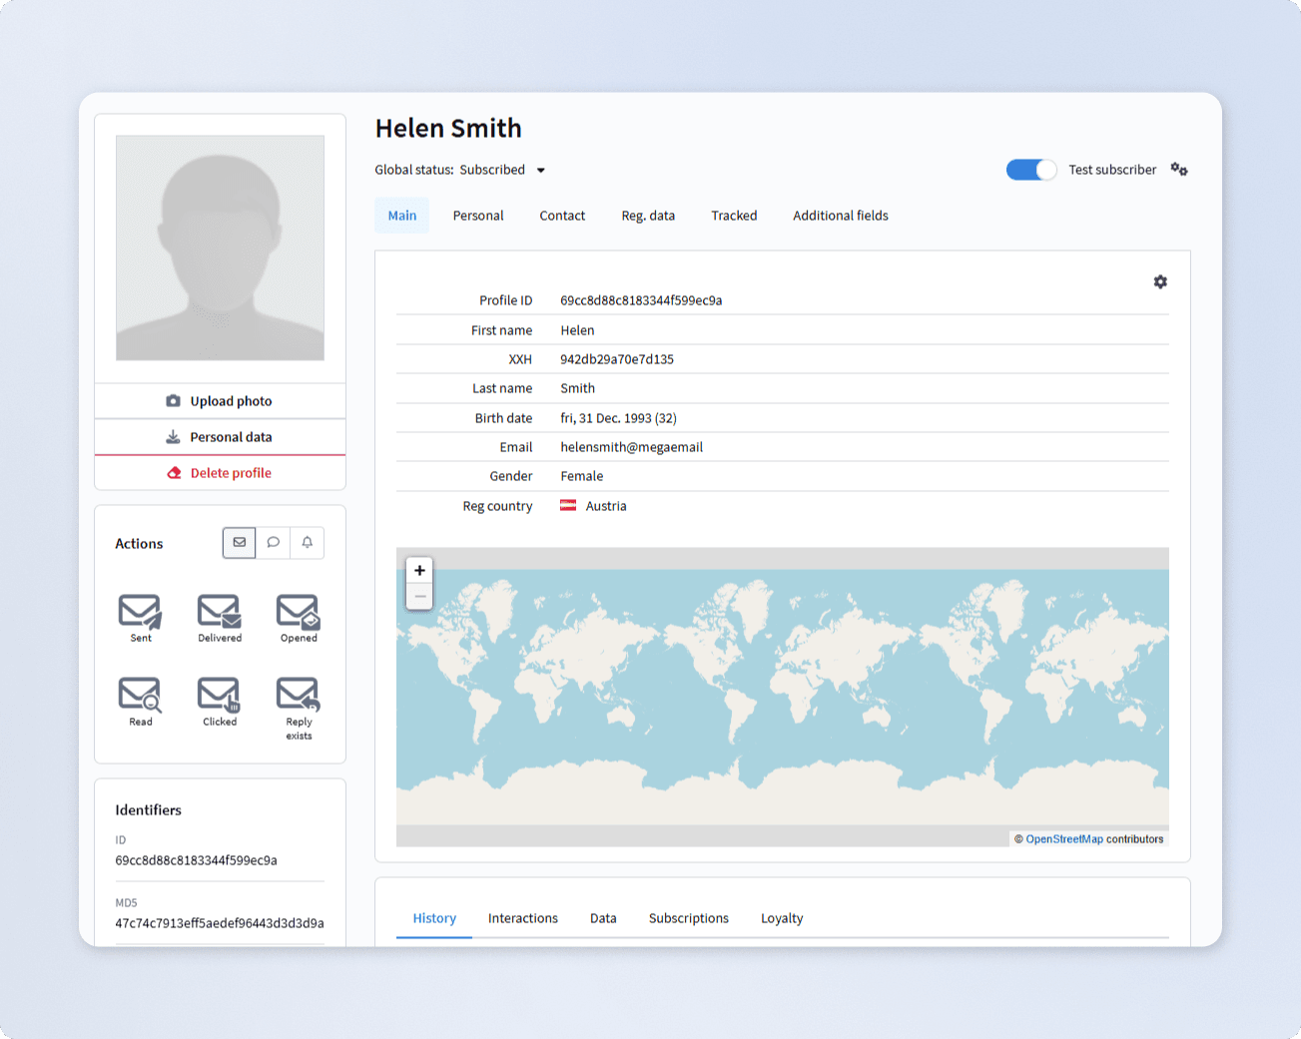
Task: Open the Loyalty tab
Action: 782,918
